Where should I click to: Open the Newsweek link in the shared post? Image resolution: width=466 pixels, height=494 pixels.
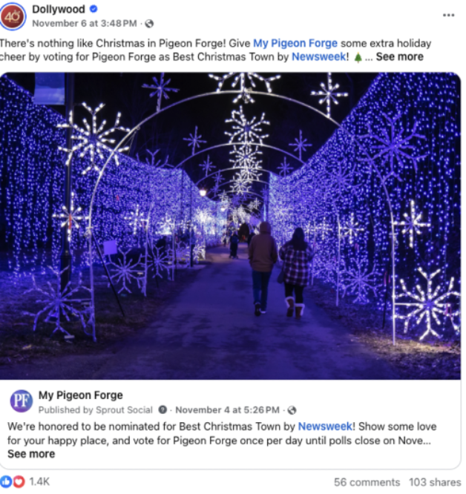[x=325, y=427]
